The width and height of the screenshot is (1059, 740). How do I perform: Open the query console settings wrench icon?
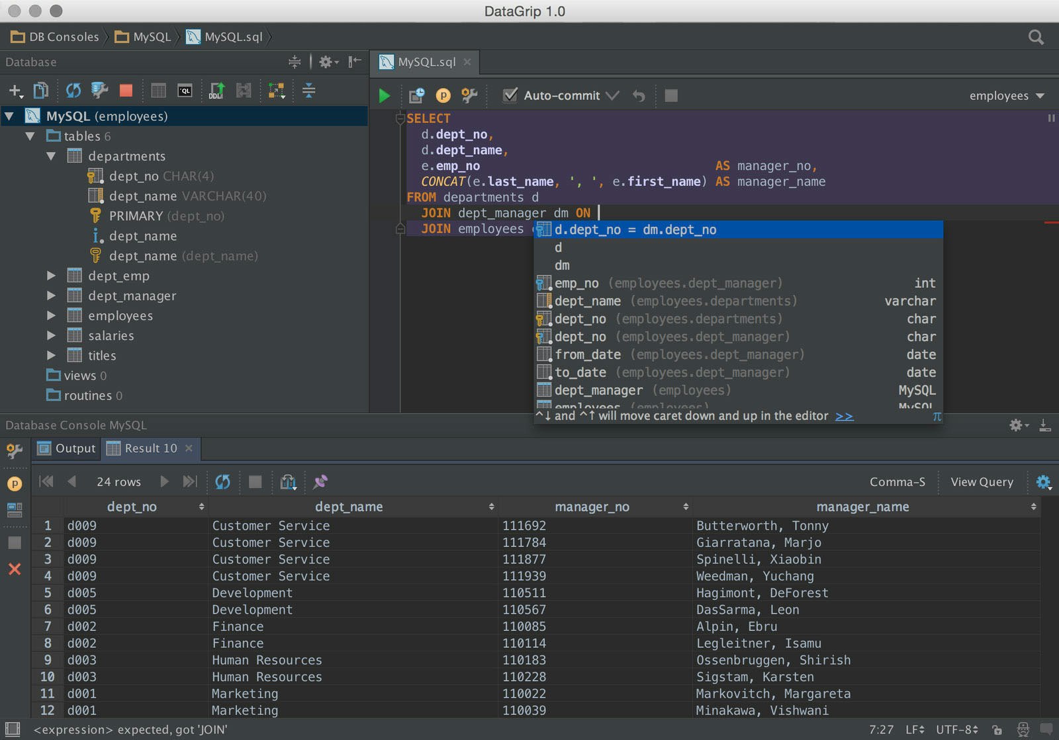tap(469, 96)
